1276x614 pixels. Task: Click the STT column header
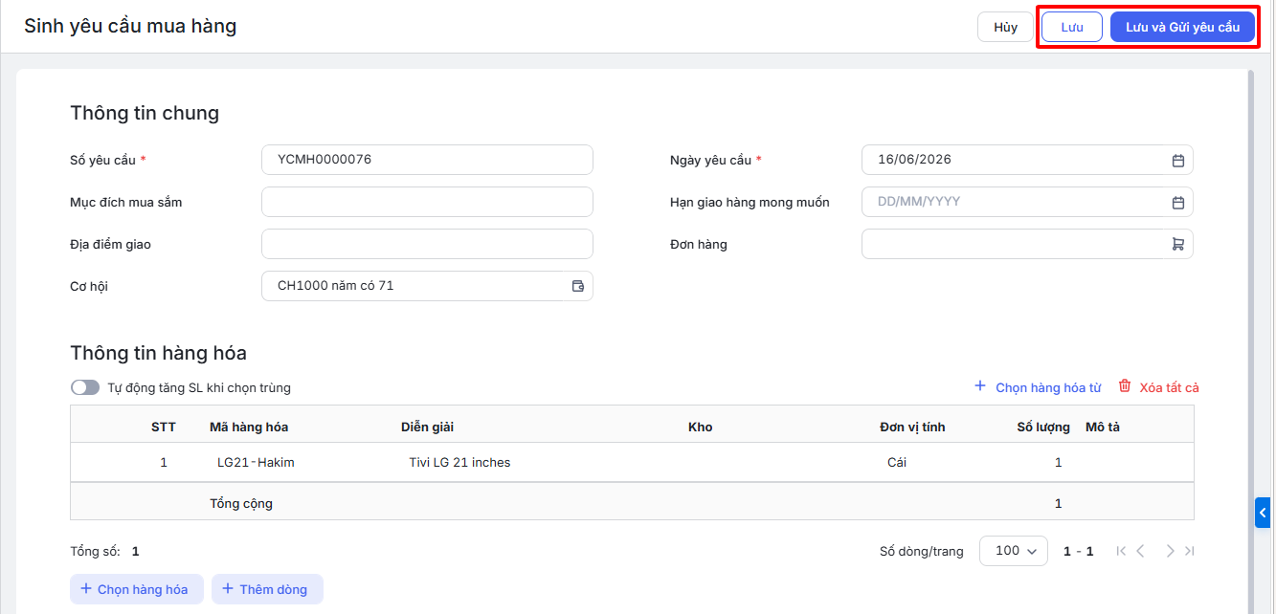[164, 427]
